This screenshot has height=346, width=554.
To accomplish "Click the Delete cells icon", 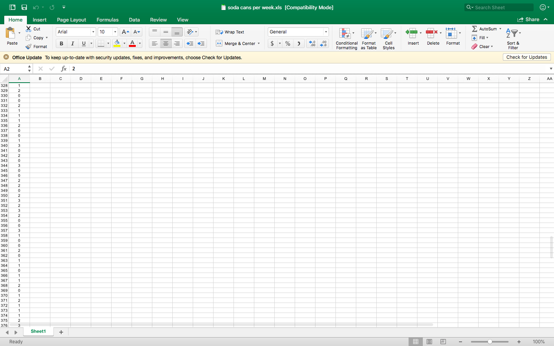I will (x=432, y=33).
